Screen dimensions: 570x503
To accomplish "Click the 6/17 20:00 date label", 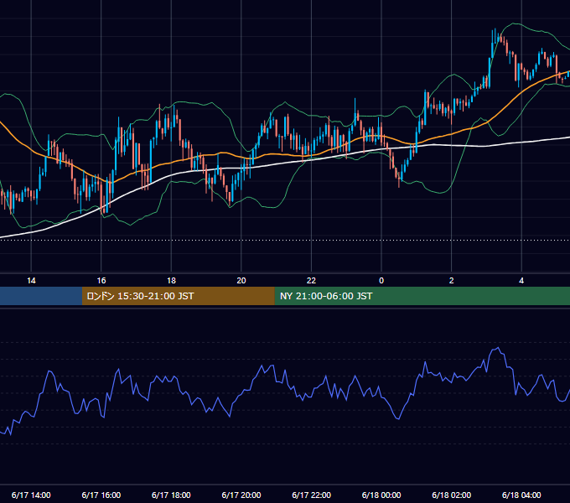I will 241,495.
